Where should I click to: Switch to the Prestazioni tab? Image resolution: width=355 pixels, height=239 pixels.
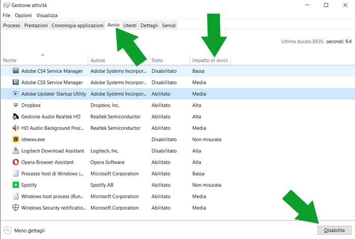pyautogui.click(x=36, y=25)
